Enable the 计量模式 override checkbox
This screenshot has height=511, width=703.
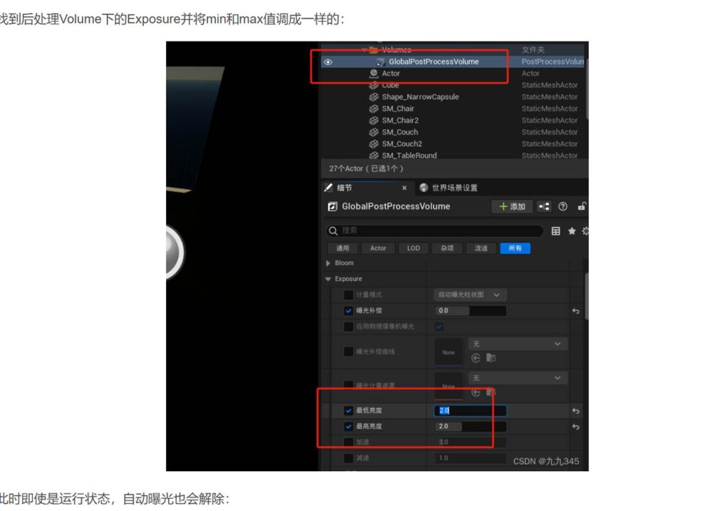pos(348,295)
